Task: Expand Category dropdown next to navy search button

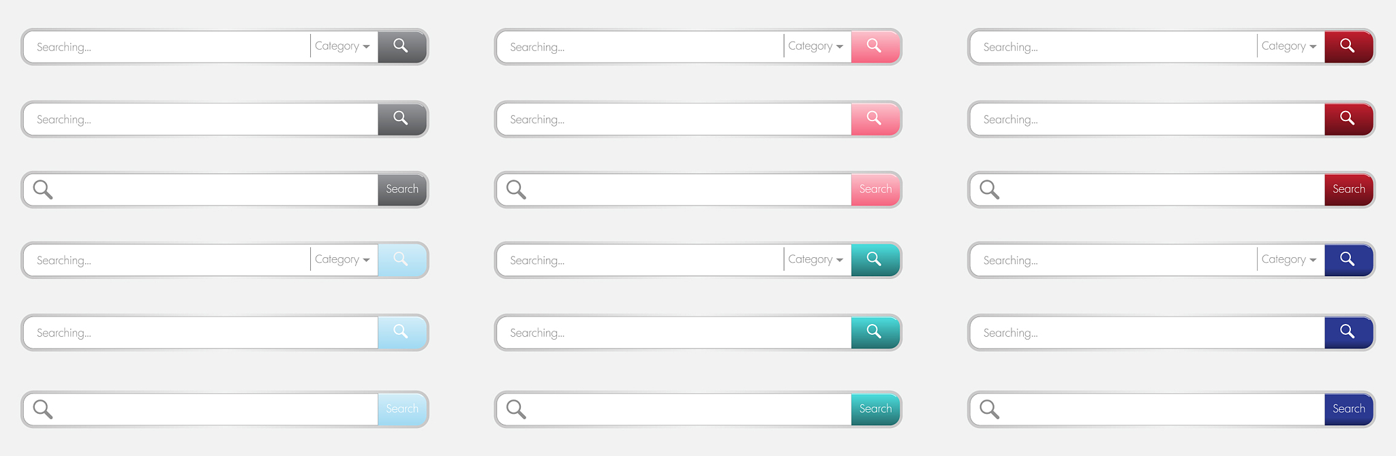Action: 1289,259
